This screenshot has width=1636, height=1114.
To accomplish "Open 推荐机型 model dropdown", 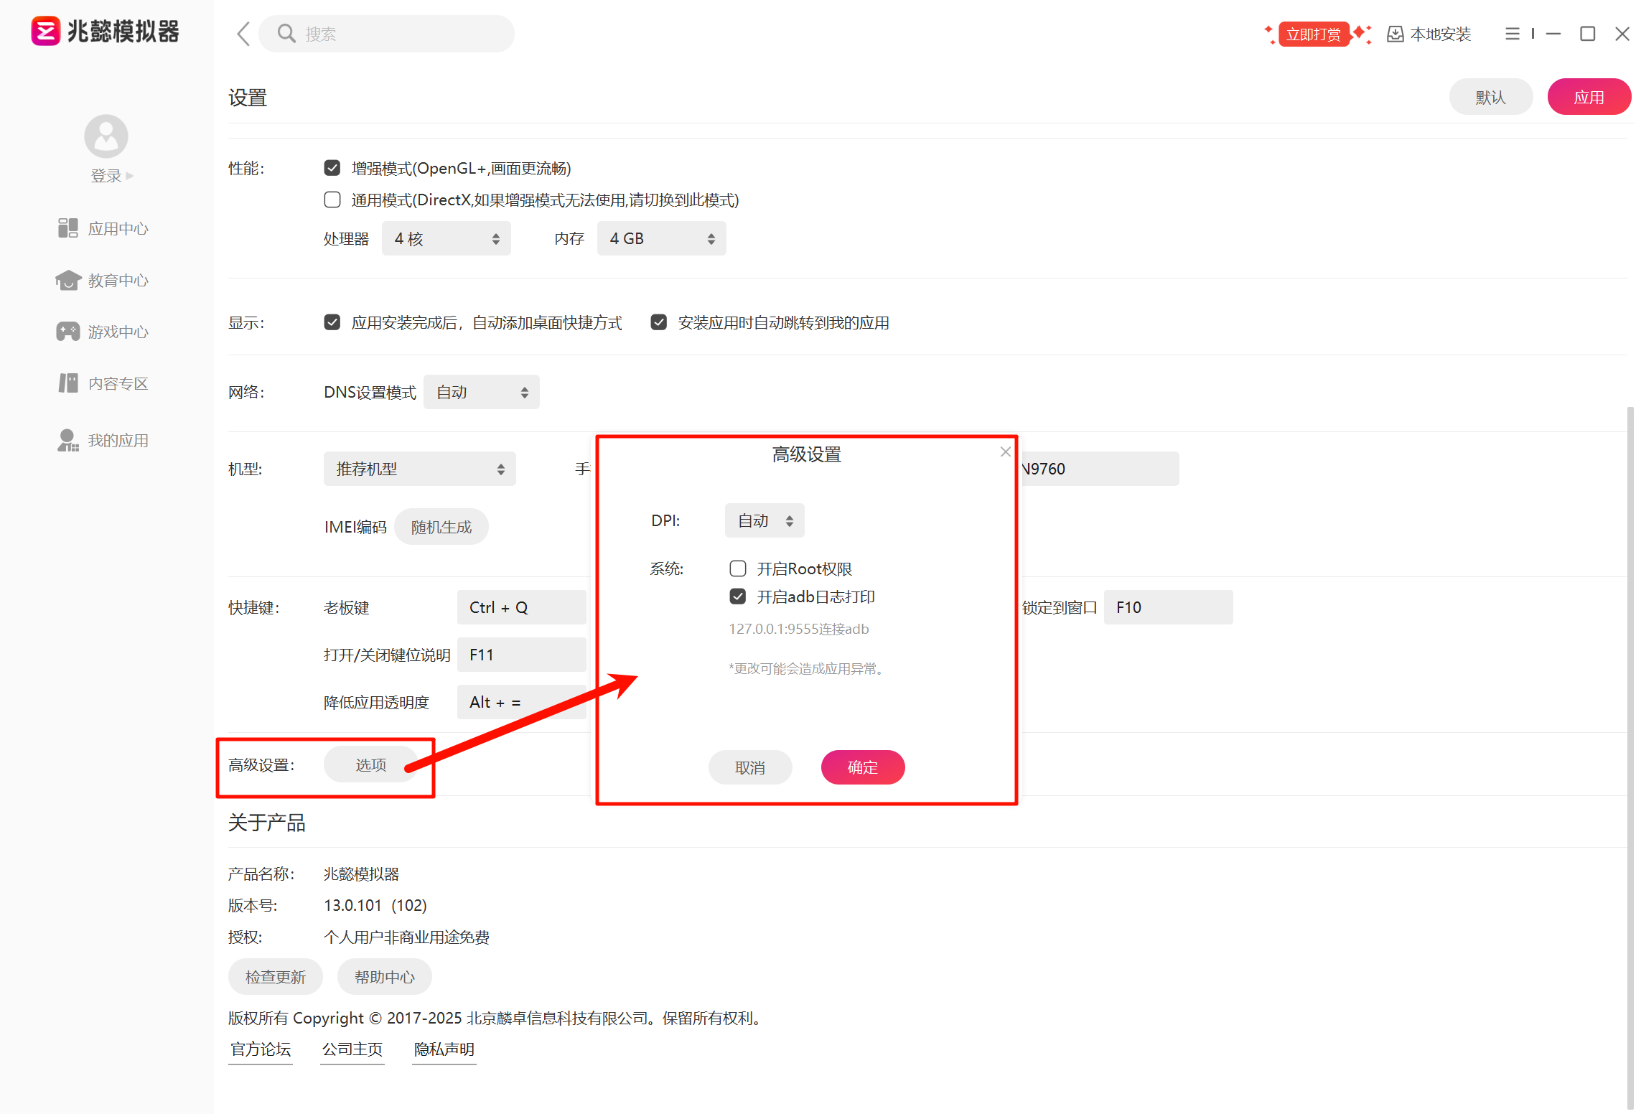I will pos(420,469).
